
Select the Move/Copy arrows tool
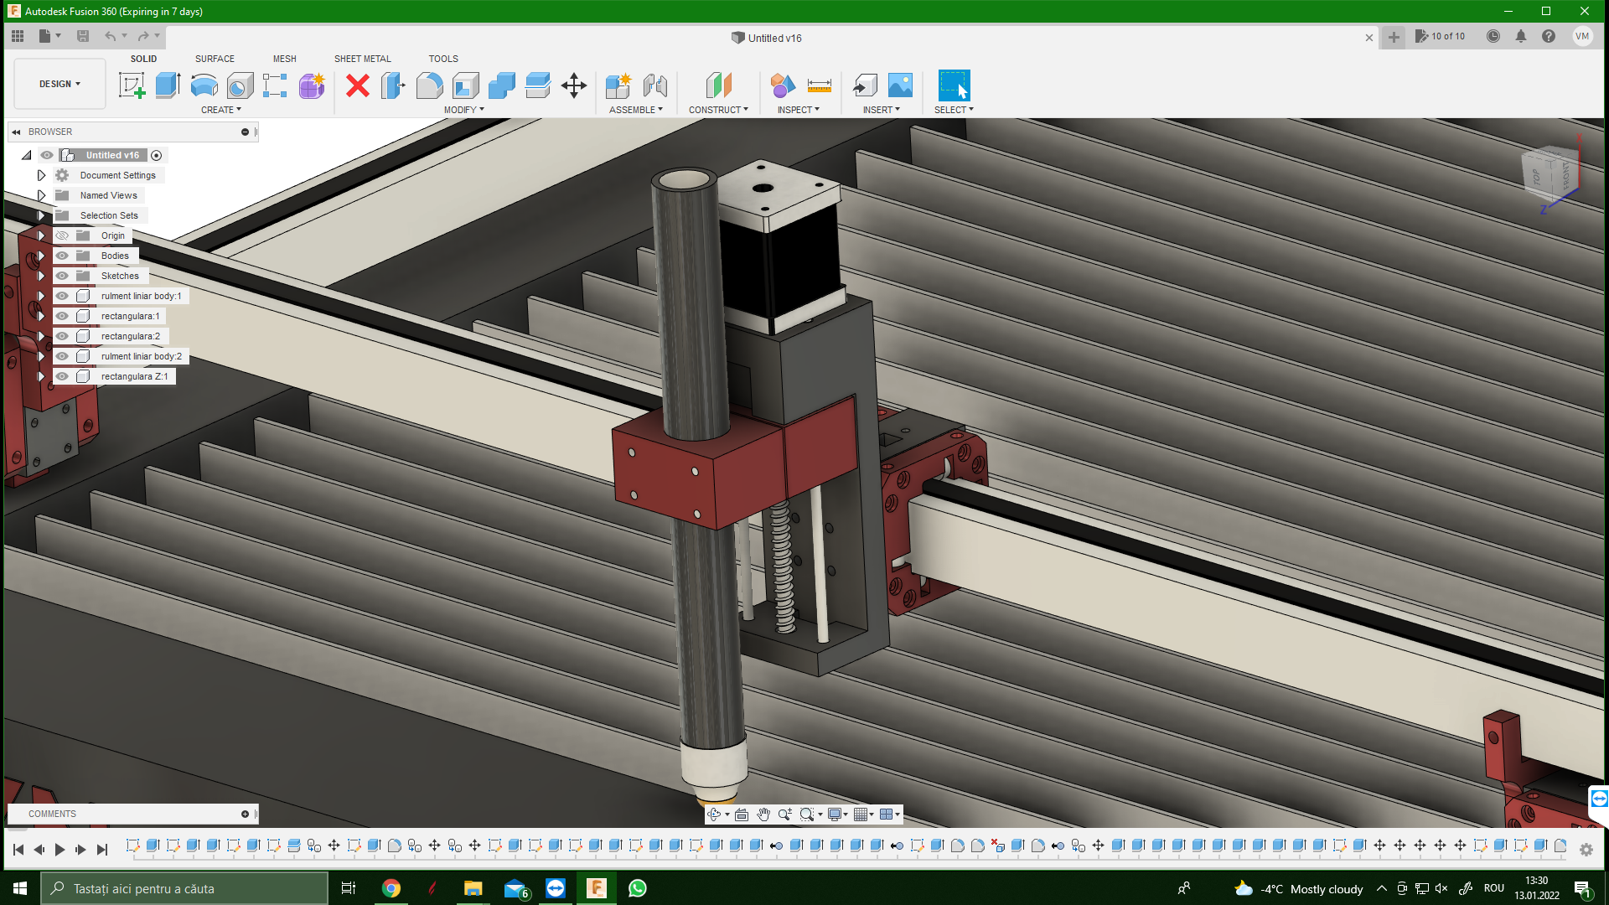pyautogui.click(x=574, y=85)
